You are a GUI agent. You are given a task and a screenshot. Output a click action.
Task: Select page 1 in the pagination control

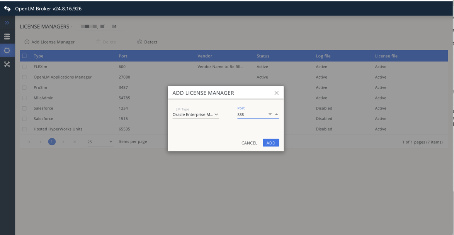tap(52, 141)
